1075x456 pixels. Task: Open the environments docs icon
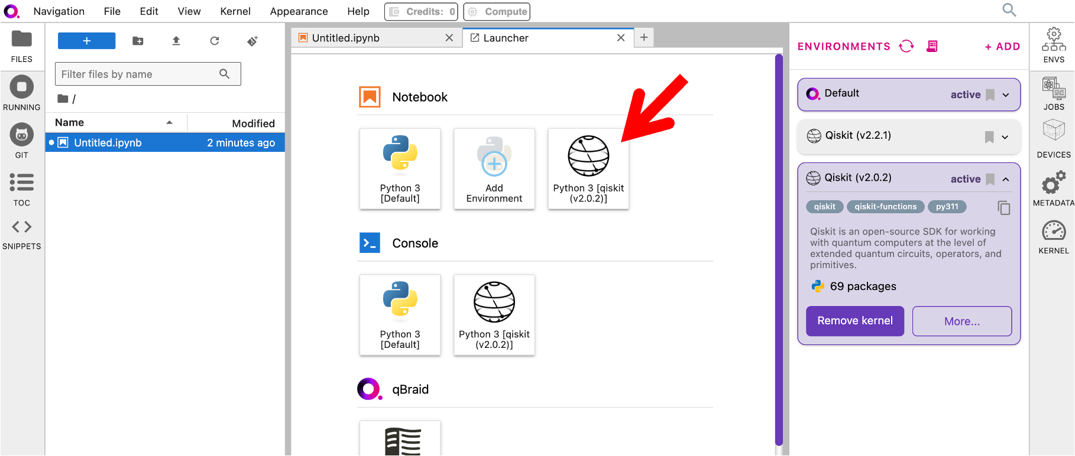(932, 46)
